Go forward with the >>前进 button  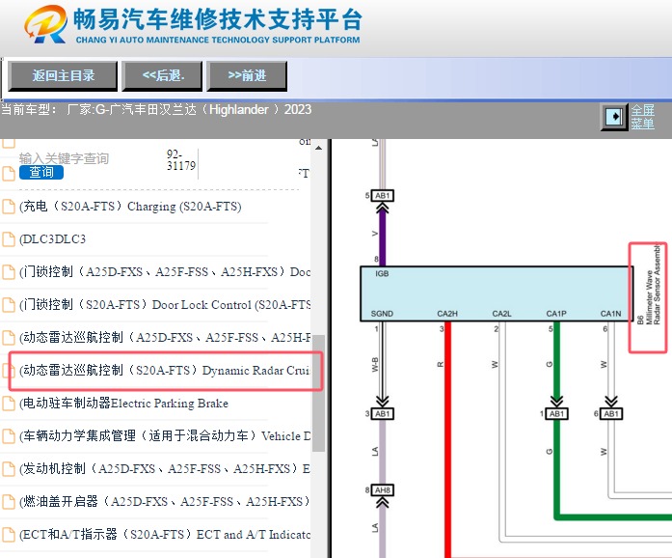(x=247, y=76)
